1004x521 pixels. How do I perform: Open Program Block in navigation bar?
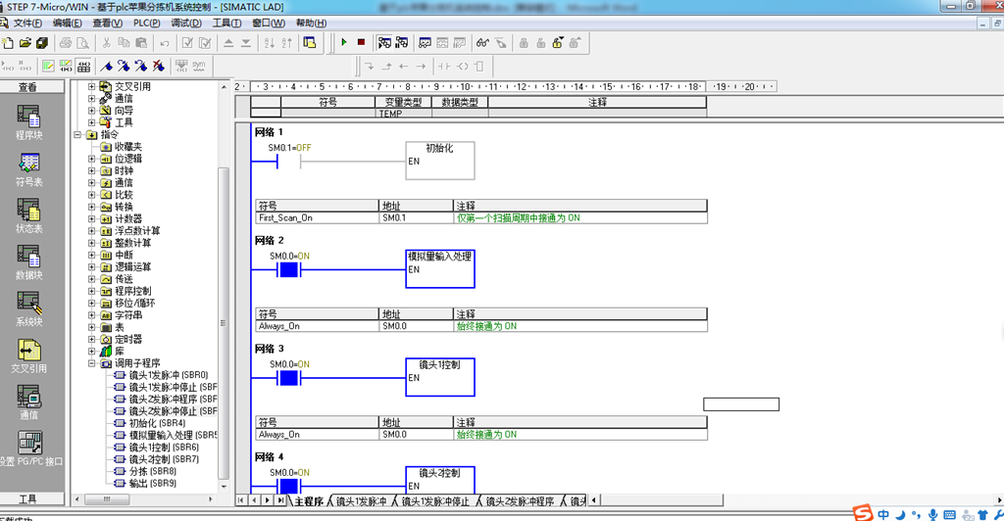click(28, 122)
